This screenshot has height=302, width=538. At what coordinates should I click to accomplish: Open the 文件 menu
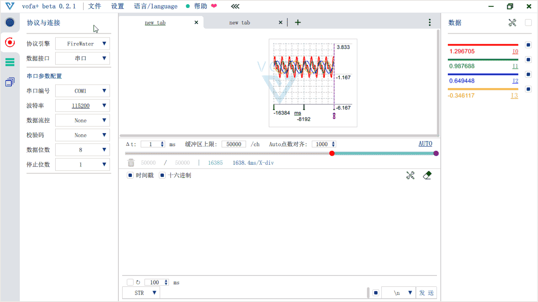point(94,6)
